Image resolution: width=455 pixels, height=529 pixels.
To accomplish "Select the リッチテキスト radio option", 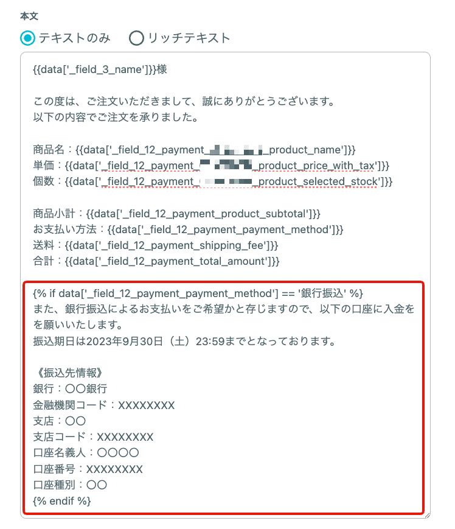I will pos(136,38).
